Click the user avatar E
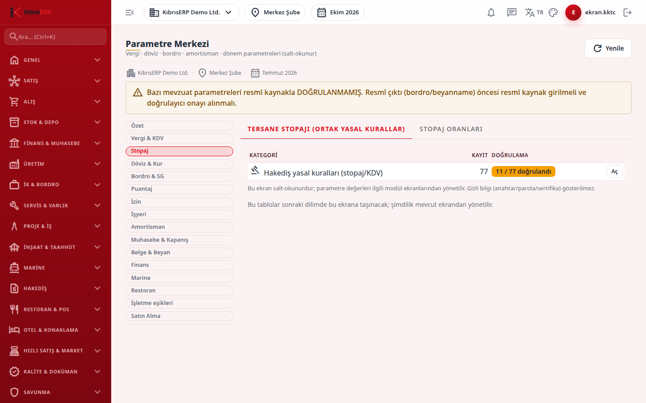The image size is (646, 403). click(573, 13)
